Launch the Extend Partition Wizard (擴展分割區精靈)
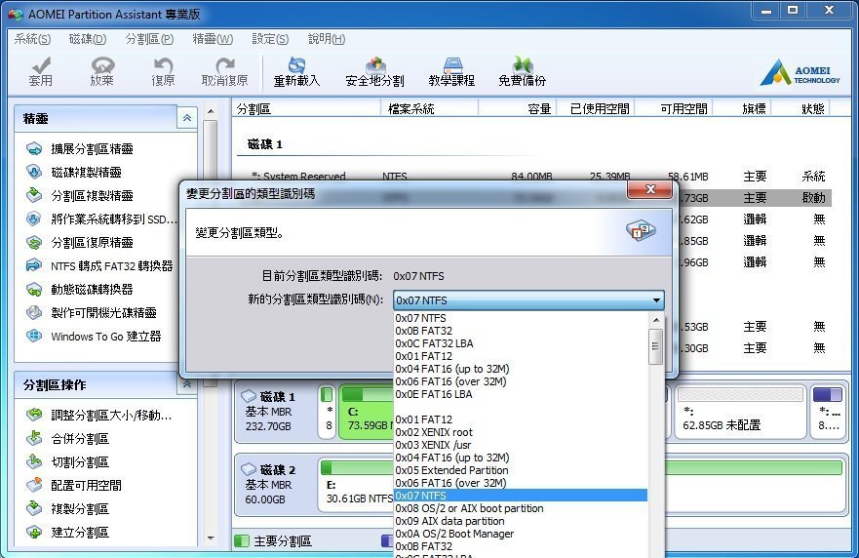Viewport: 859px width, 558px height. (x=92, y=148)
